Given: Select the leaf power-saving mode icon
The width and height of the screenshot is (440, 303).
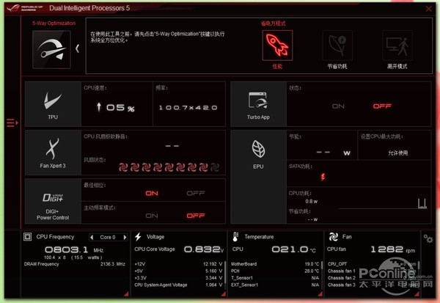Looking at the screenshot, I should pos(337,45).
